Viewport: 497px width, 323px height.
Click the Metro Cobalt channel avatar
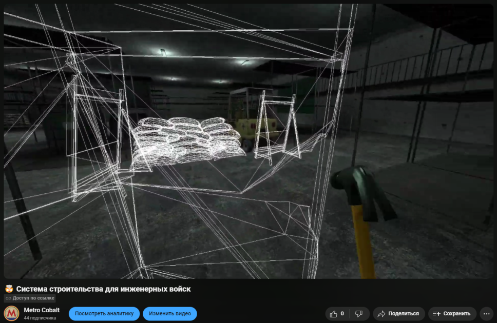click(x=11, y=313)
